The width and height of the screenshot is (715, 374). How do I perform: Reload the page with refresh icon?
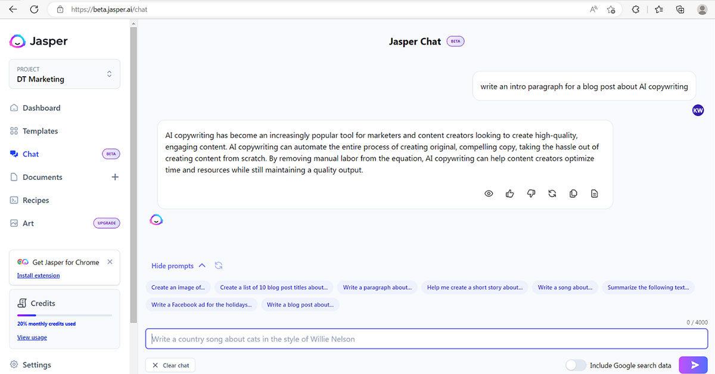click(35, 10)
